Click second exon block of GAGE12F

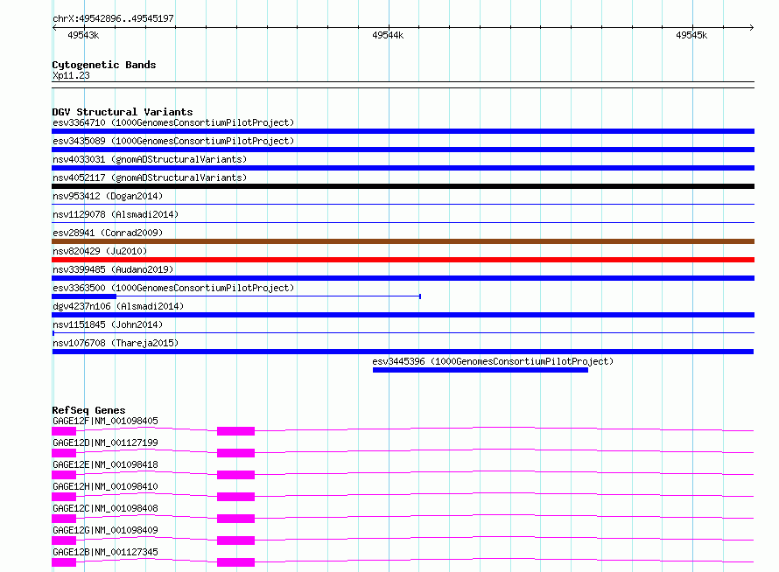[x=236, y=431]
